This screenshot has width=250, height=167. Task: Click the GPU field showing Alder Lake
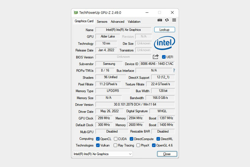point(108,36)
